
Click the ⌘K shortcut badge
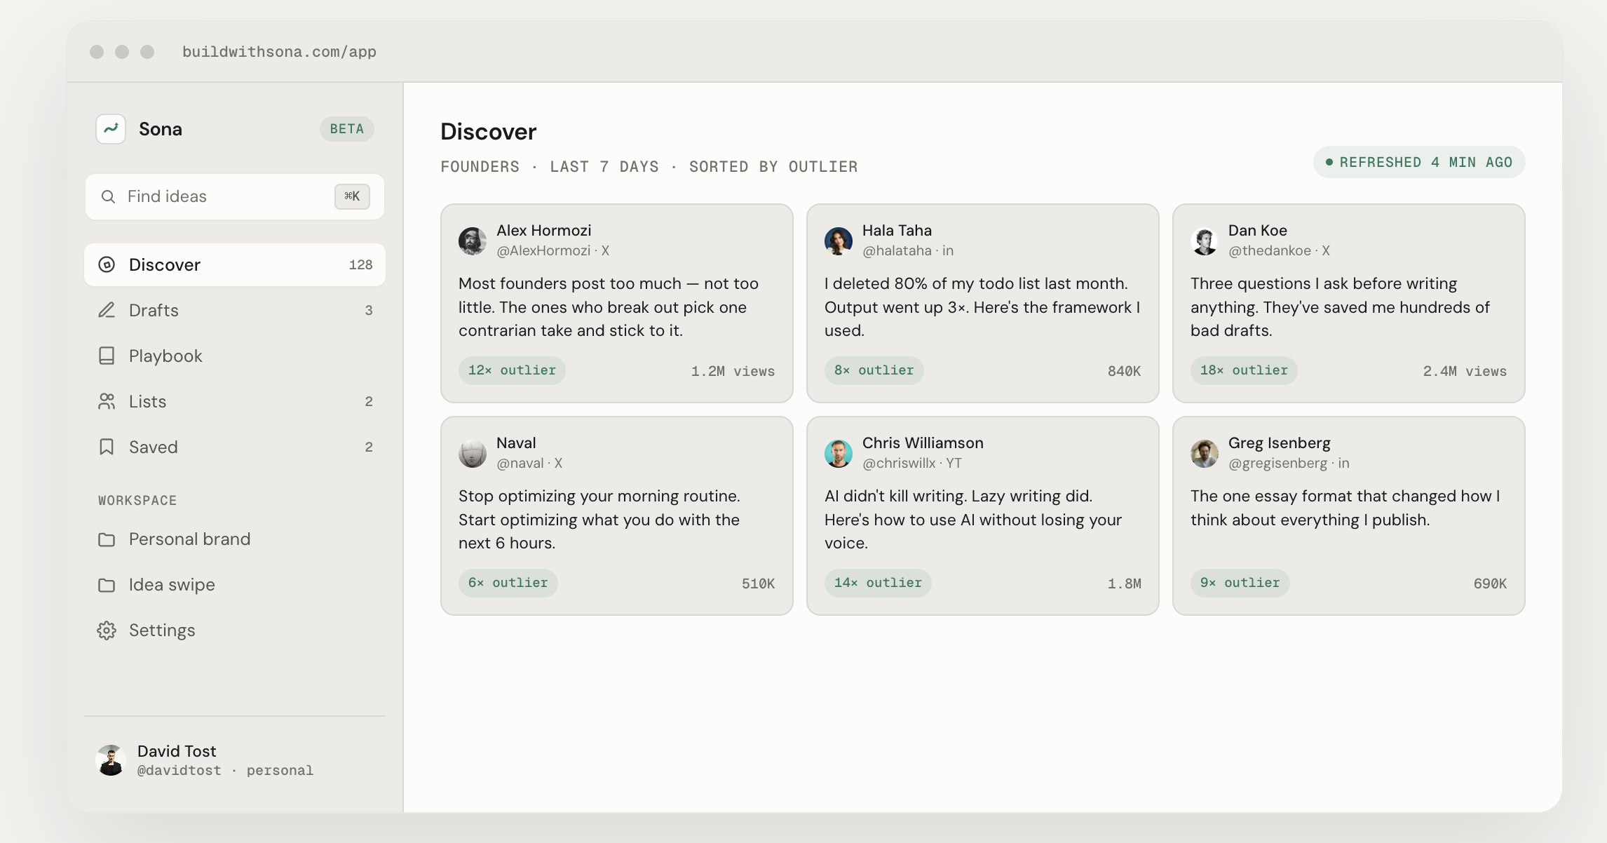[x=352, y=196]
